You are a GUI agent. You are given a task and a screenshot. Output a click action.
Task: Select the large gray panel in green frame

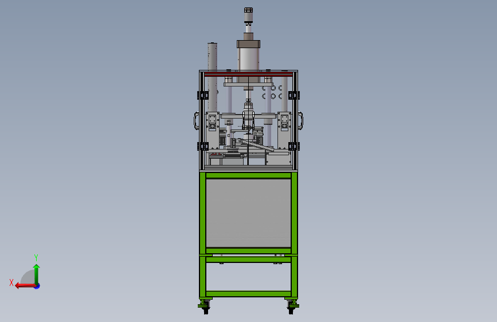[248, 213]
